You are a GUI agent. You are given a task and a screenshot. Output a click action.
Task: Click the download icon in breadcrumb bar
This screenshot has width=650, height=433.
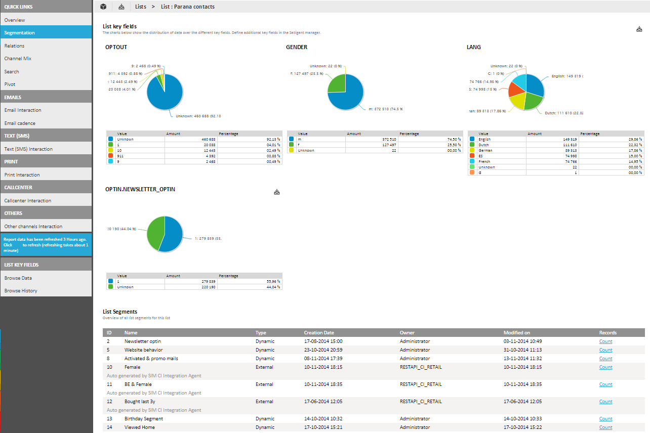[121, 7]
